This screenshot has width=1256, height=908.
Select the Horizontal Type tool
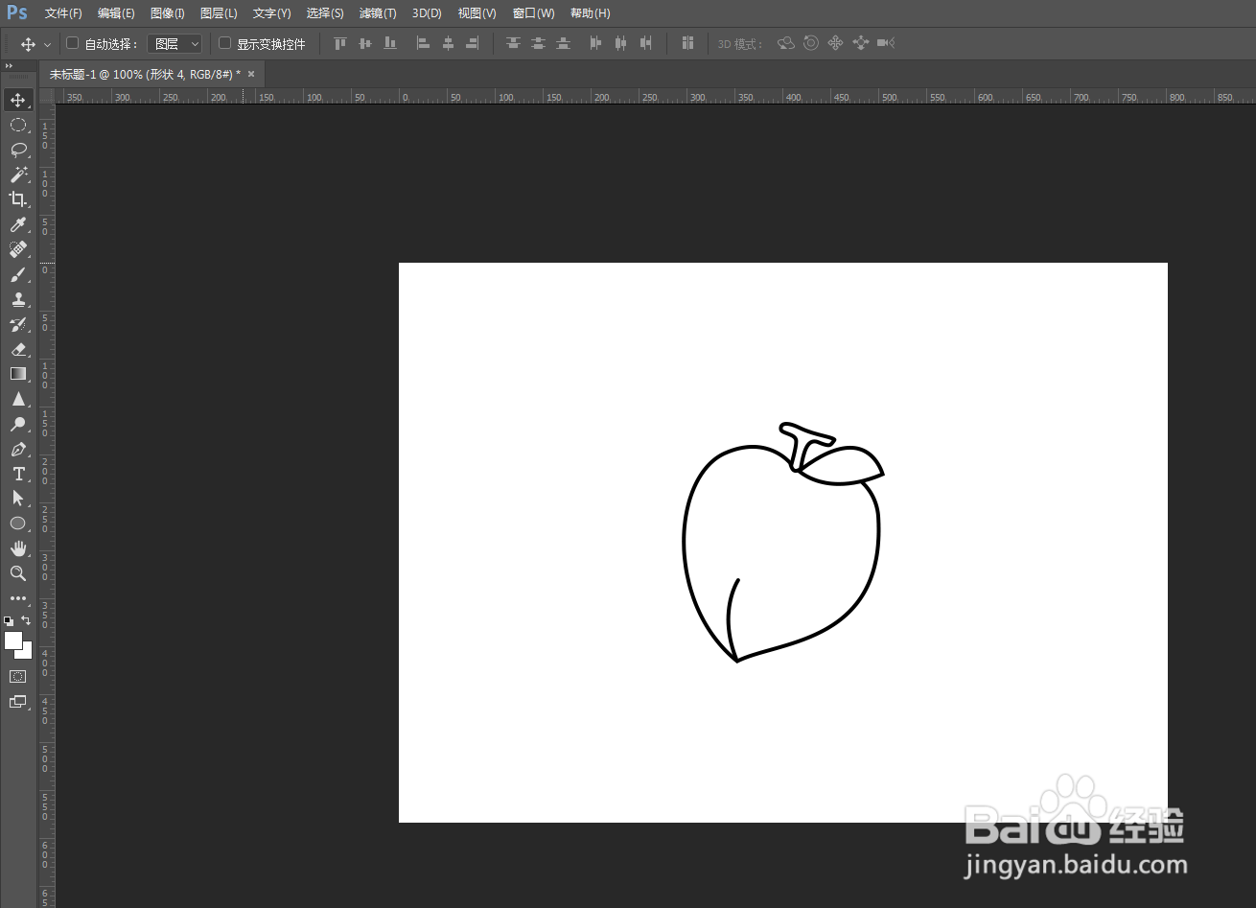(x=18, y=474)
